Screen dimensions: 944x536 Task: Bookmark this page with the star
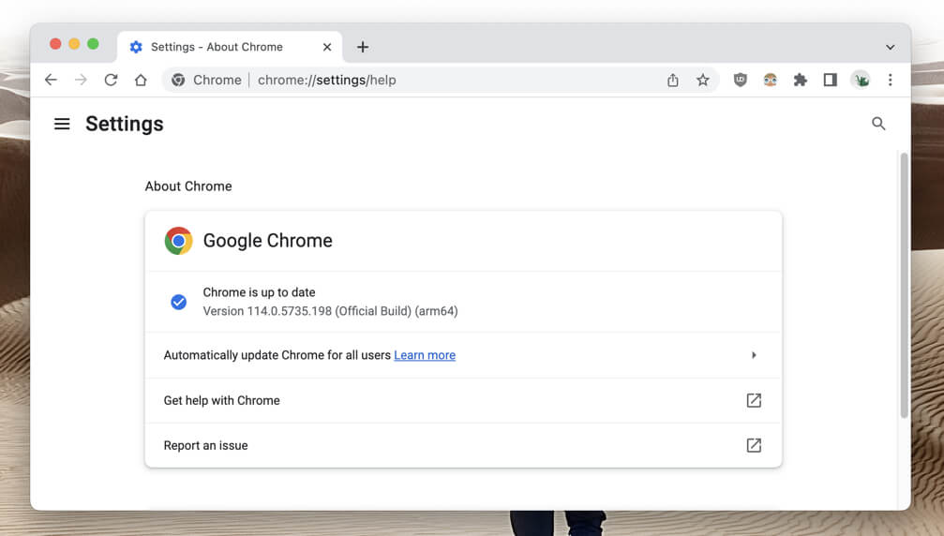click(702, 80)
